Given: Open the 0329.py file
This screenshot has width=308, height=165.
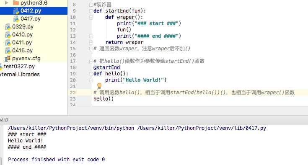Looking at the screenshot, I should (x=23, y=26).
